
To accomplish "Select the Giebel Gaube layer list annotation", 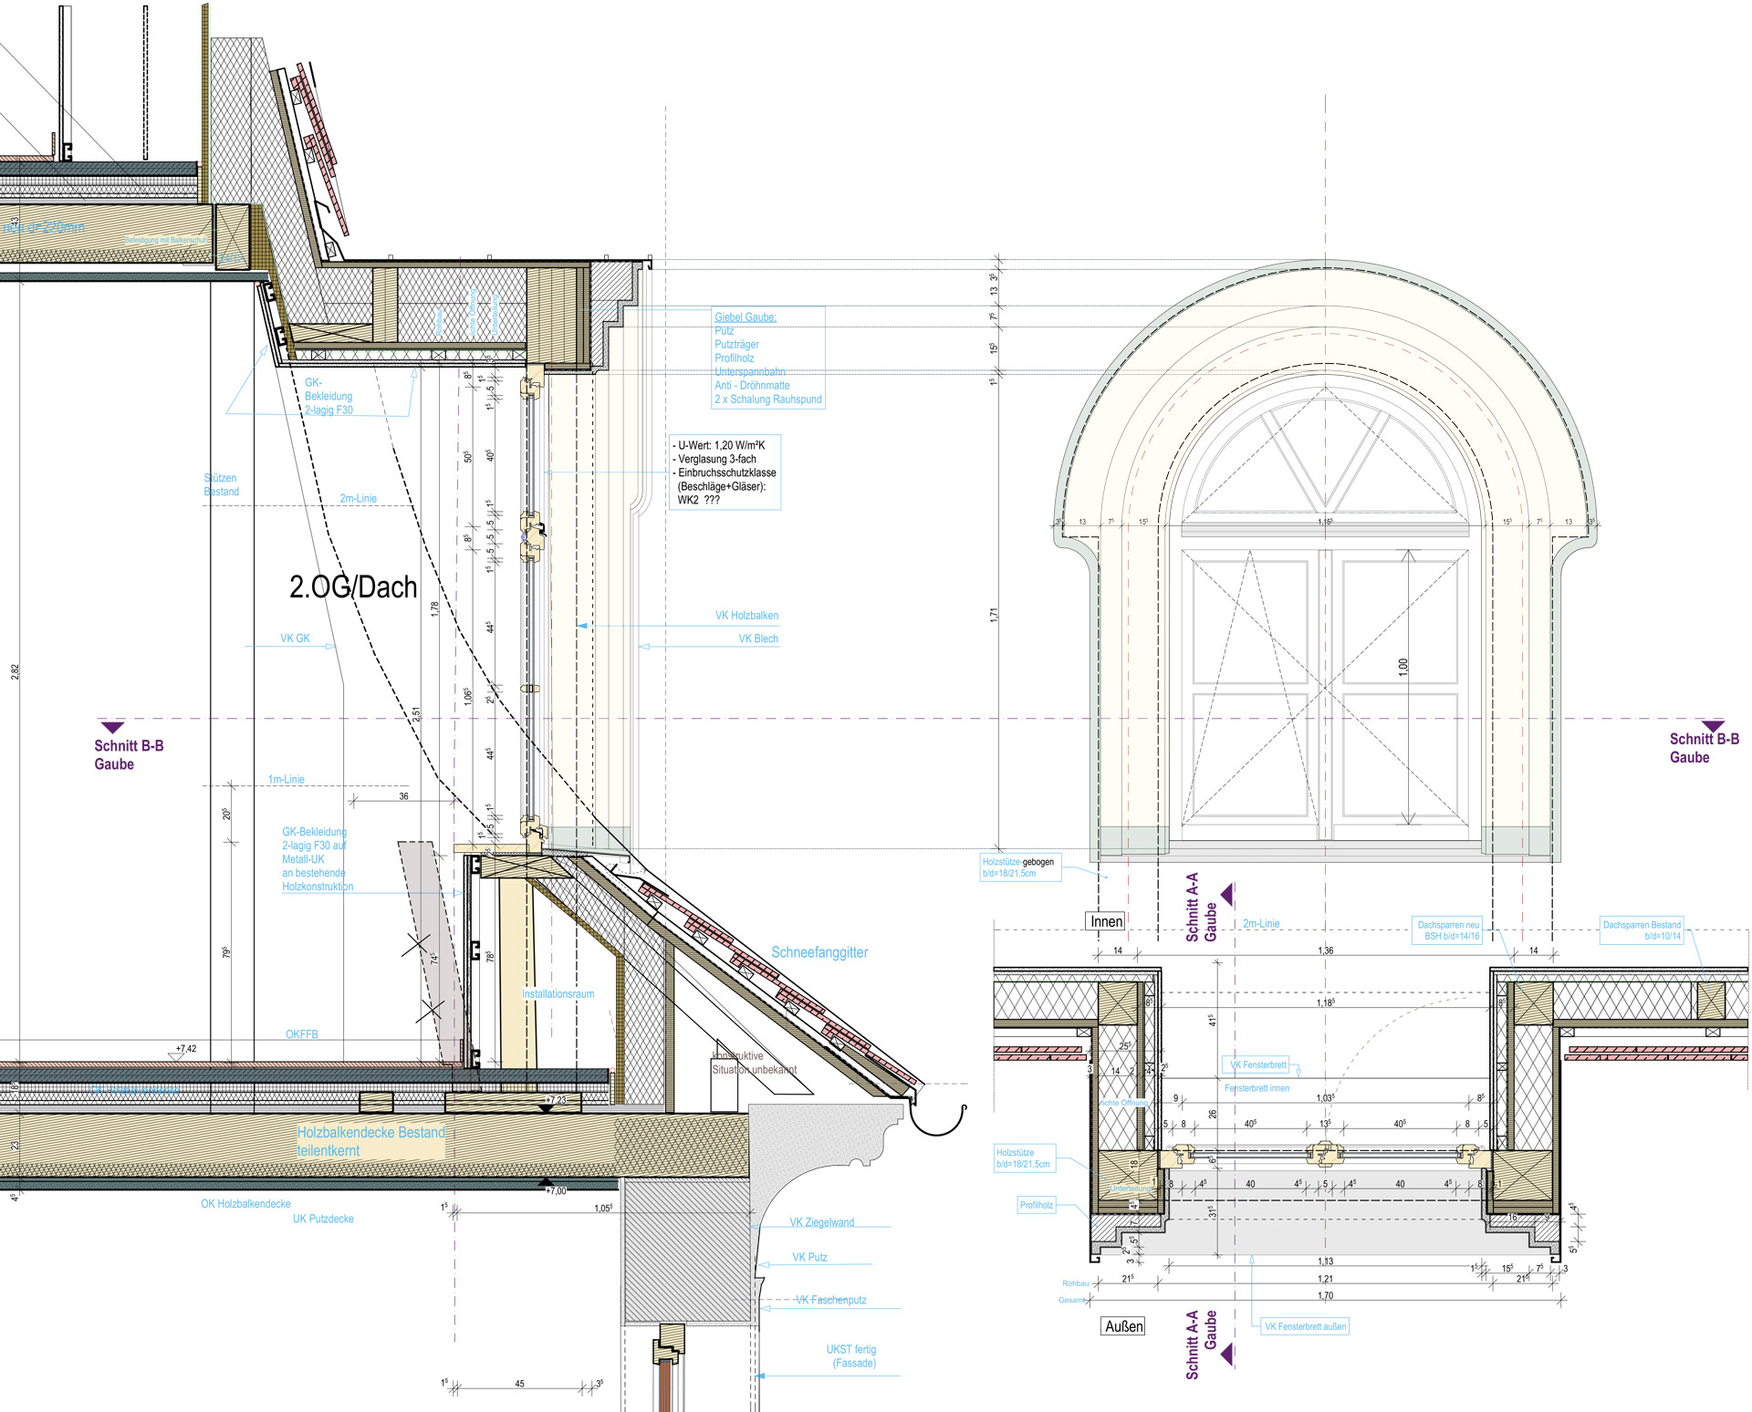I will click(768, 358).
